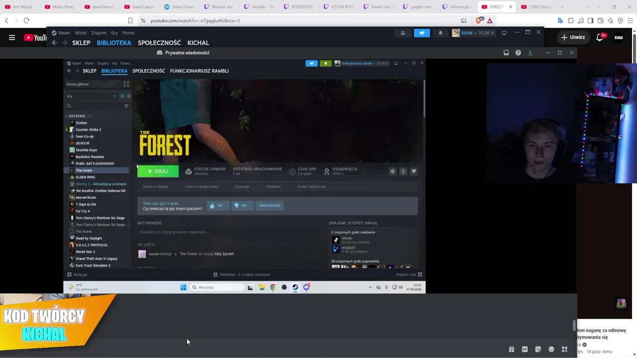Open Strona w sklepie link for The Forest
The image size is (637, 358).
pyautogui.click(x=155, y=186)
